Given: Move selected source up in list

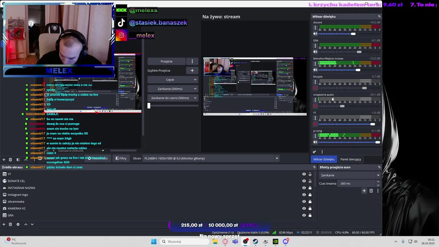Looking at the screenshot, I should pyautogui.click(x=26, y=224).
